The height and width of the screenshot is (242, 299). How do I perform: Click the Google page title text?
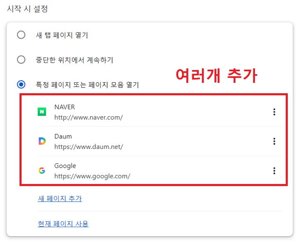coord(65,166)
